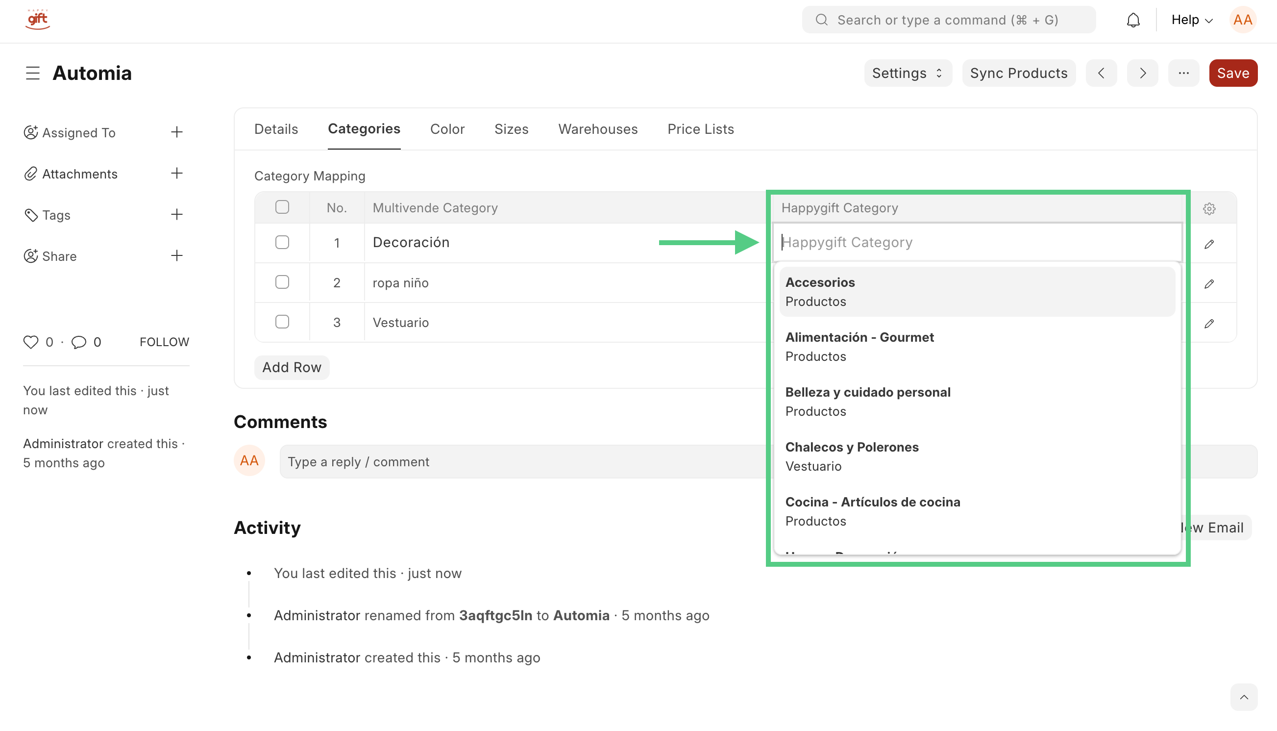
Task: Add a share with plus icon
Action: click(x=176, y=256)
